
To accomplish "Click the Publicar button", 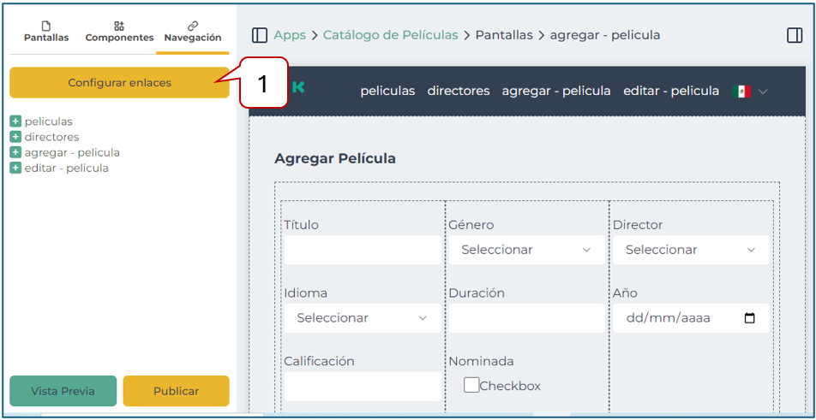I will tap(176, 391).
